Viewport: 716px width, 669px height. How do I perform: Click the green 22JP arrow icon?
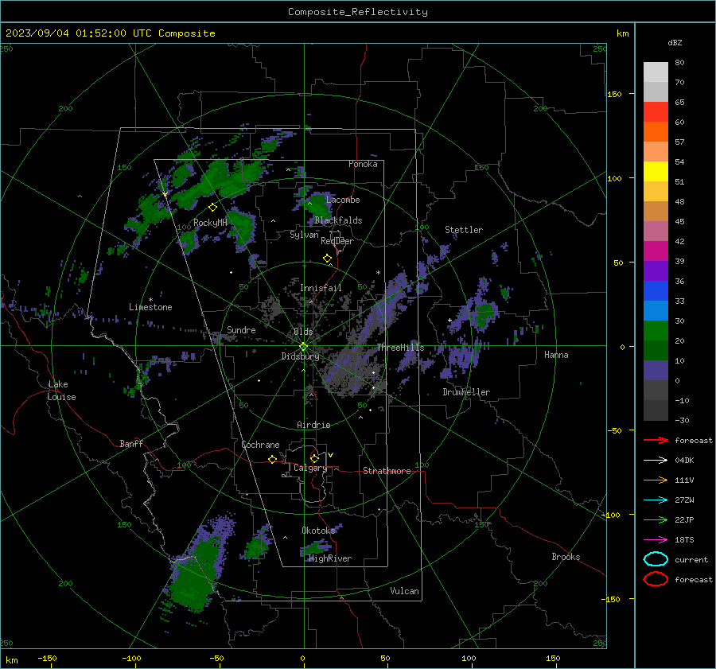656,519
